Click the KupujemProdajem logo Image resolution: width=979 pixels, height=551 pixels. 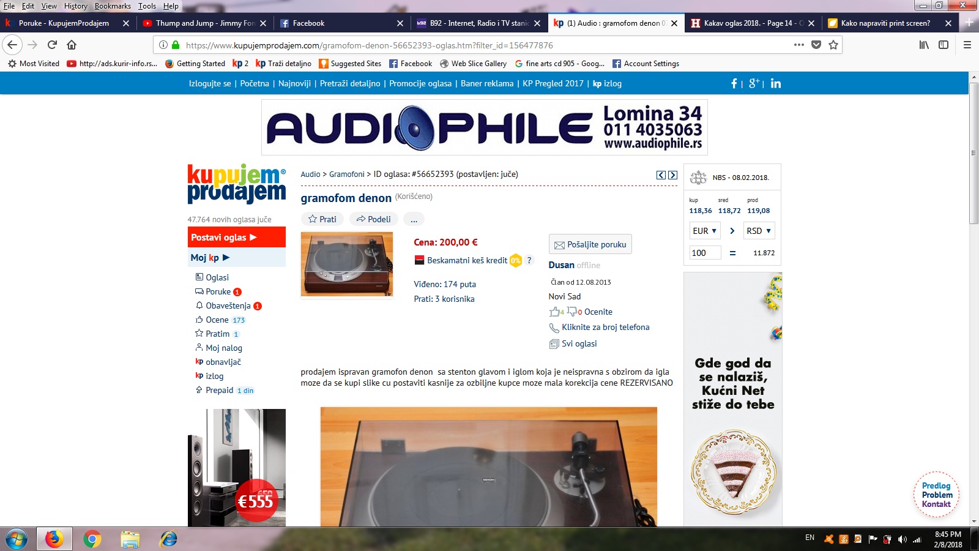point(236,184)
